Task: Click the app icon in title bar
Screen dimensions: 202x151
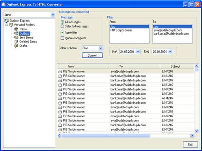Action: pos(3,4)
